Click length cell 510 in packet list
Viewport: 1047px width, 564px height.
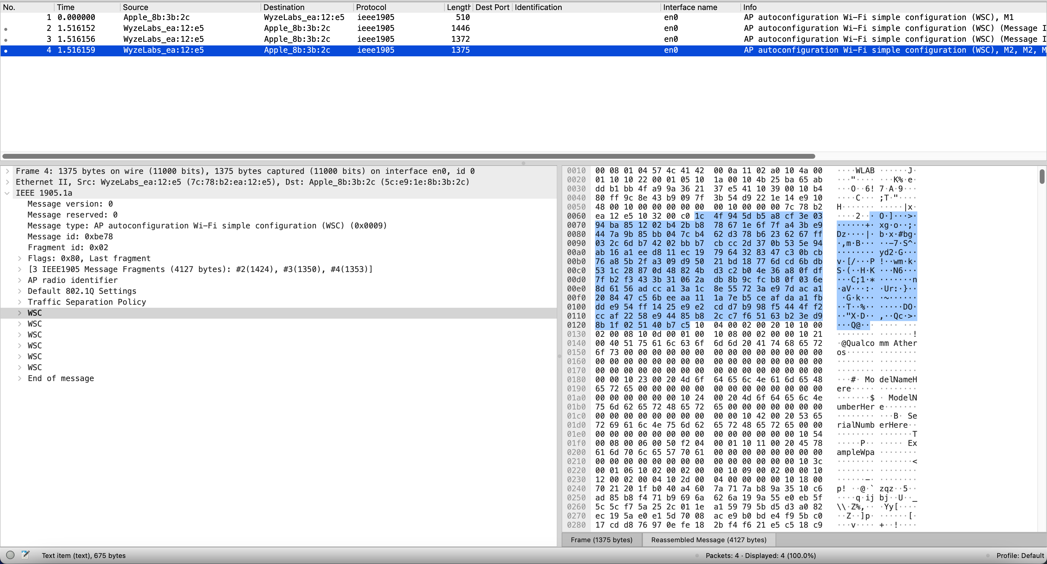(x=463, y=18)
